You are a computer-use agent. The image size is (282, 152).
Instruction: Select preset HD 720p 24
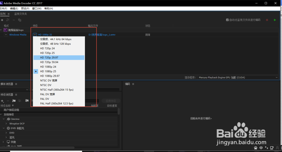[59, 48]
